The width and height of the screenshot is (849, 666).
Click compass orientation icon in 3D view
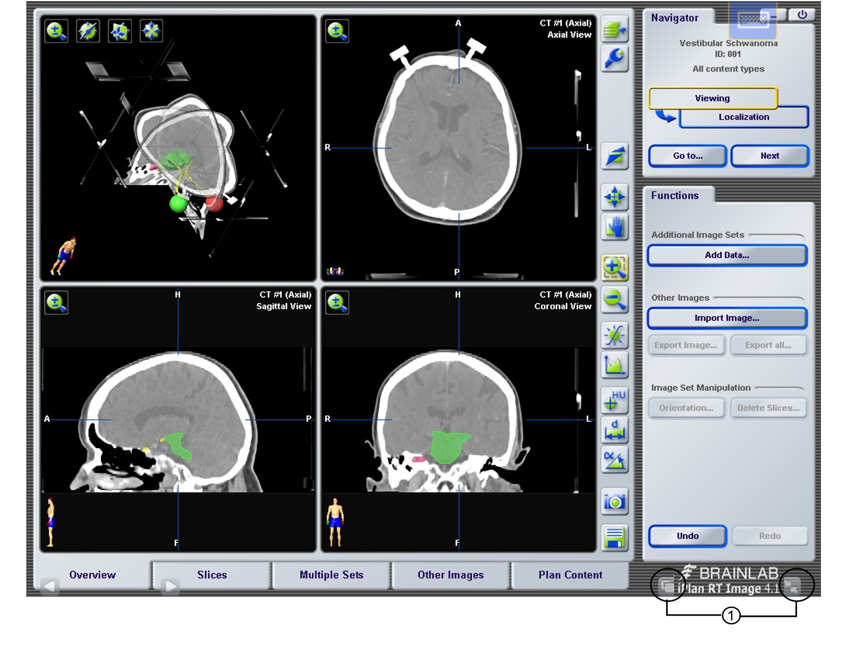pyautogui.click(x=88, y=31)
